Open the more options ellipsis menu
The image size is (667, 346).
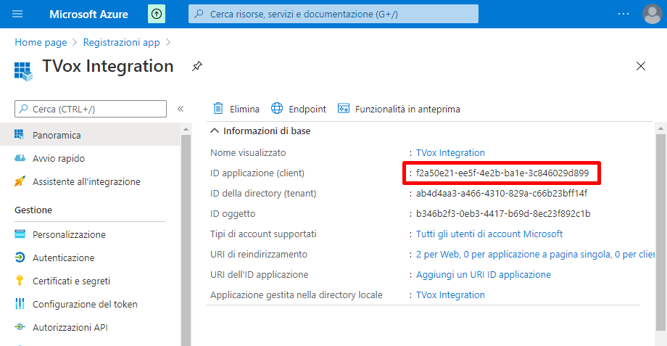click(x=623, y=14)
